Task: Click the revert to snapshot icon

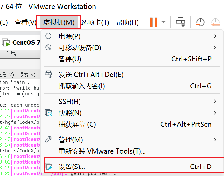Action: pos(215,22)
